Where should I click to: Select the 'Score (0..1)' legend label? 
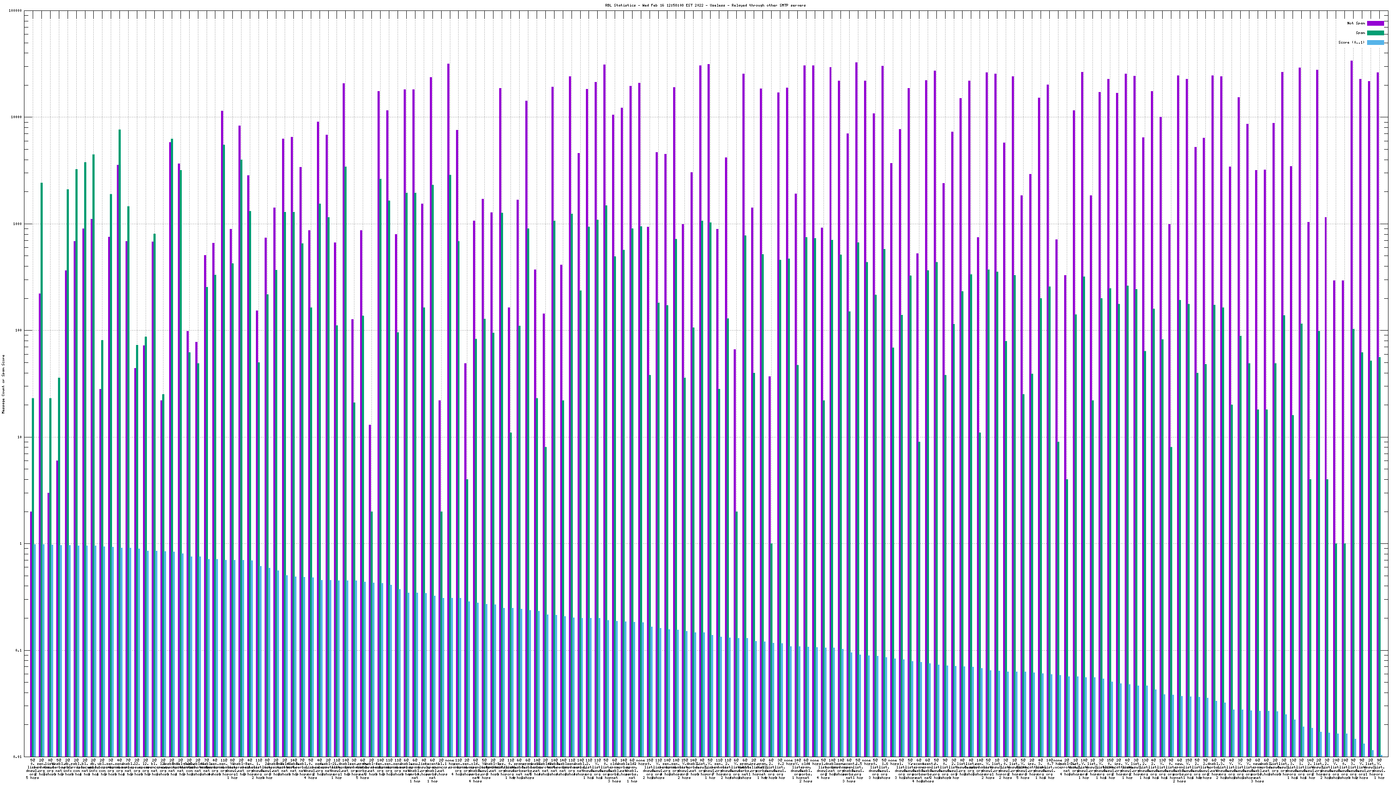pos(1351,42)
